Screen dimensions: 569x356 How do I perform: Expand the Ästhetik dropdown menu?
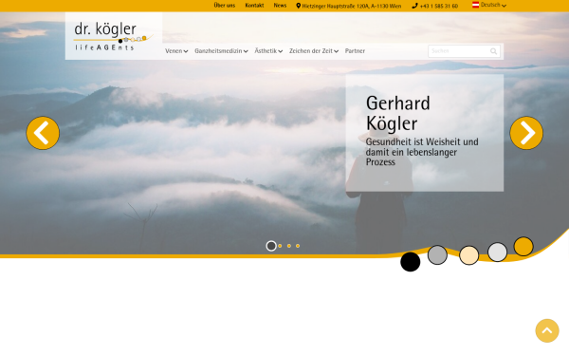(x=268, y=51)
